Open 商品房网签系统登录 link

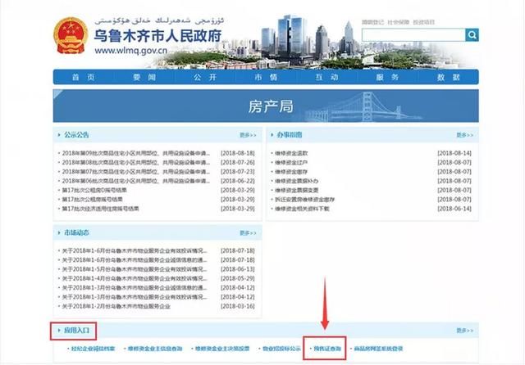point(378,349)
